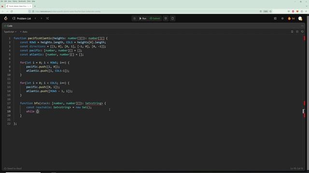309x173 pixels.
Task: Click the debugger icon left of Run
Action: [134, 18]
